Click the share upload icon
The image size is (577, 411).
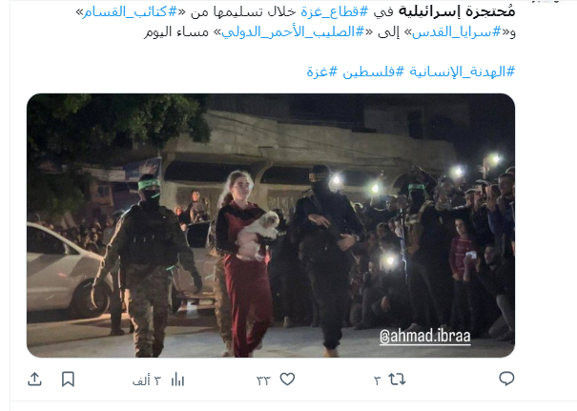pyautogui.click(x=34, y=379)
